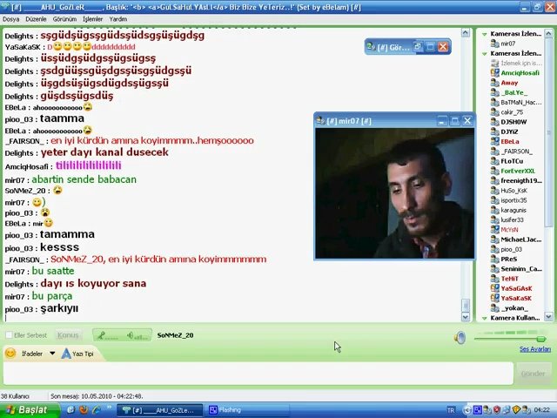Open the Dosya menu

pos(10,19)
